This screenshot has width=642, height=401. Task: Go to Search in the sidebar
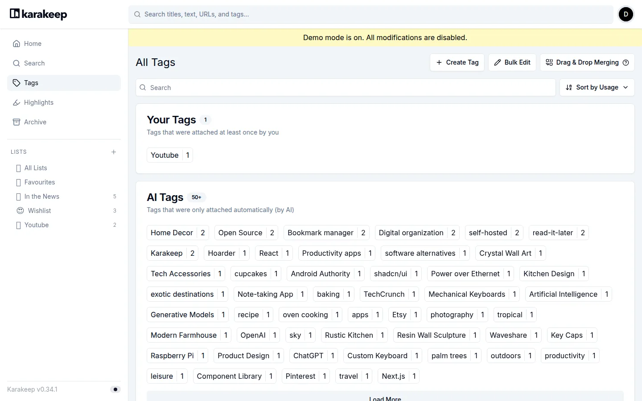(x=64, y=63)
